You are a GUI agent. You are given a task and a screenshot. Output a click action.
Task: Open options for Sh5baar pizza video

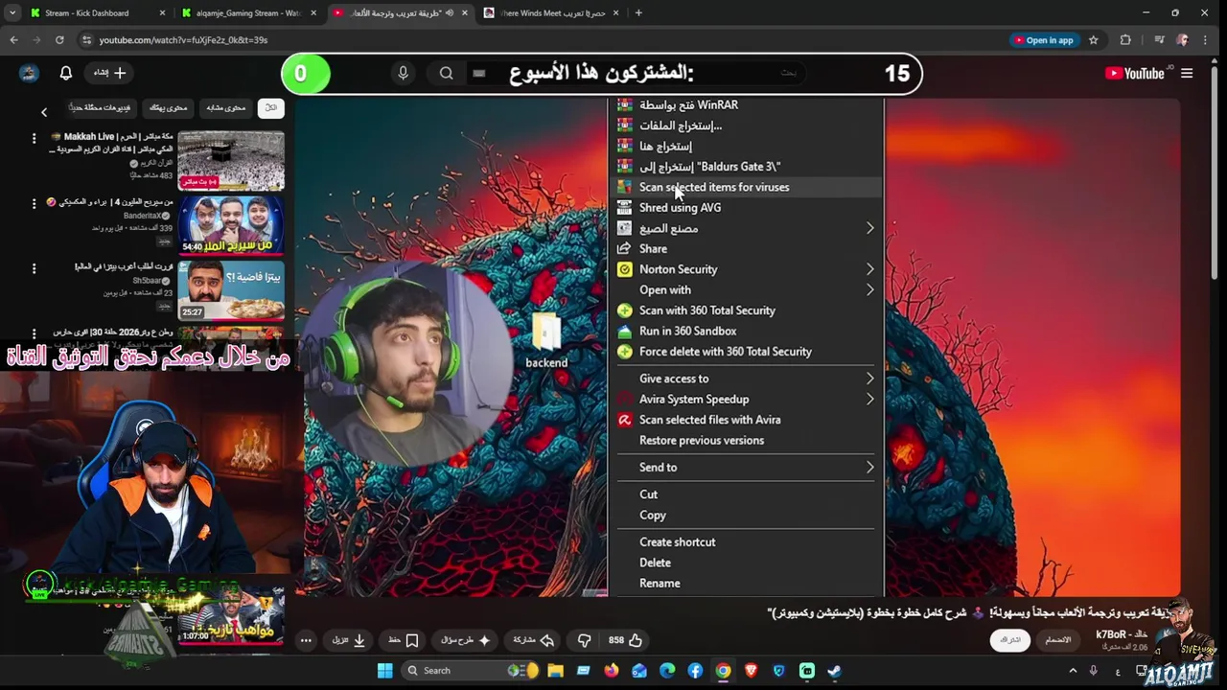pyautogui.click(x=34, y=268)
